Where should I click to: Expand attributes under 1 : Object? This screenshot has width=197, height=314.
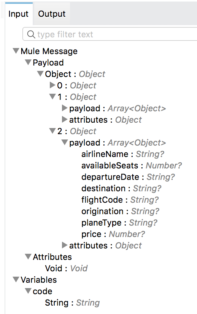click(65, 119)
